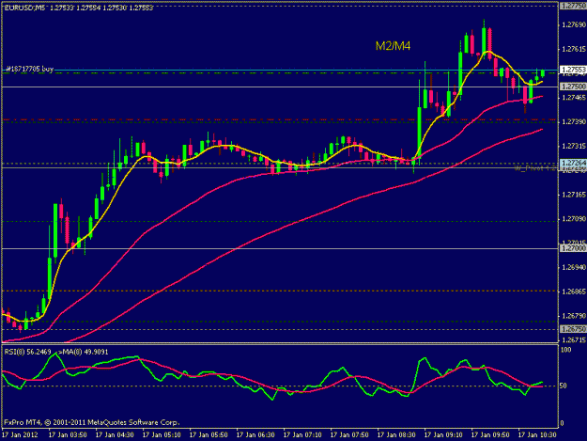Select the white horizontal line at 1.27500
Screen dimensions: 587x441
click(x=280, y=87)
